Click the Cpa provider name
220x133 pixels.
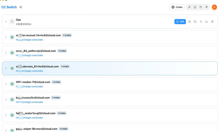pyautogui.click(x=18, y=20)
